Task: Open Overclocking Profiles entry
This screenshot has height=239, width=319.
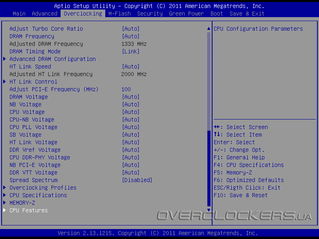Action: coord(43,188)
